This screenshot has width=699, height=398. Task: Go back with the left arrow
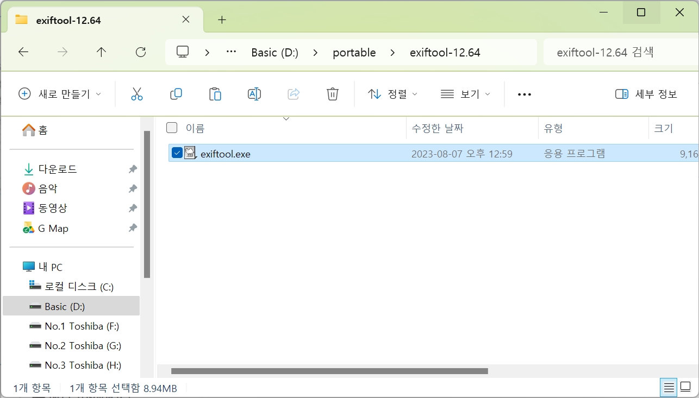(23, 52)
